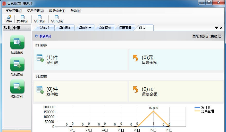Click the 常用操作 panel title
Image resolution: width=226 pixels, height=132 pixels.
(12, 28)
